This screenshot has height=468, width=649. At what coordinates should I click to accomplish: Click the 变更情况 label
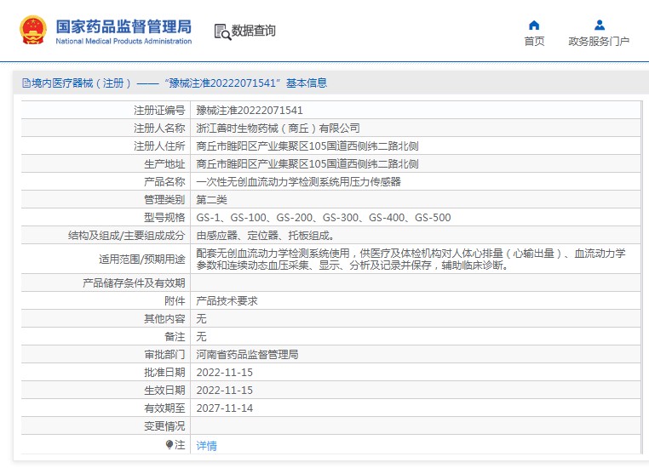[164, 425]
